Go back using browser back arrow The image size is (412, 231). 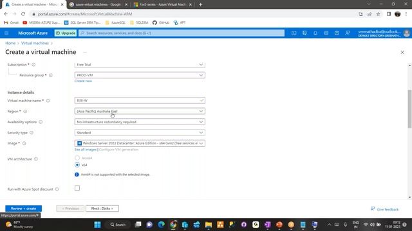[x=6, y=14]
